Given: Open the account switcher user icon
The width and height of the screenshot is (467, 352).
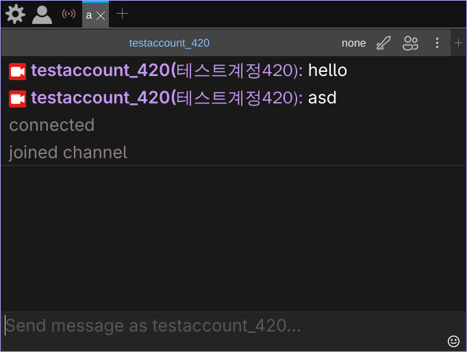Looking at the screenshot, I should 42,14.
